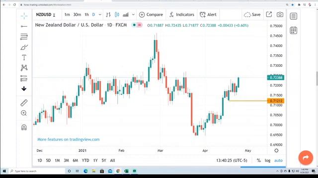Click the orange share arrow button
Screen dimensions: 318x178
306,158
